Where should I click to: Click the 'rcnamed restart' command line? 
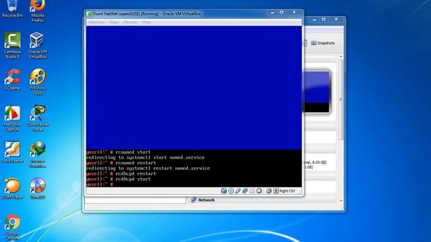[x=121, y=163]
